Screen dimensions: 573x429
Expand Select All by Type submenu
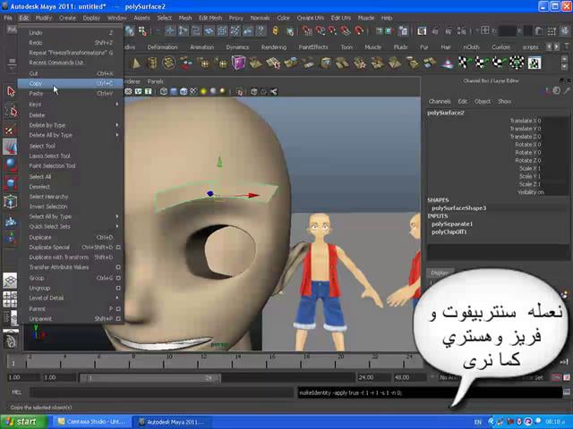coord(117,216)
